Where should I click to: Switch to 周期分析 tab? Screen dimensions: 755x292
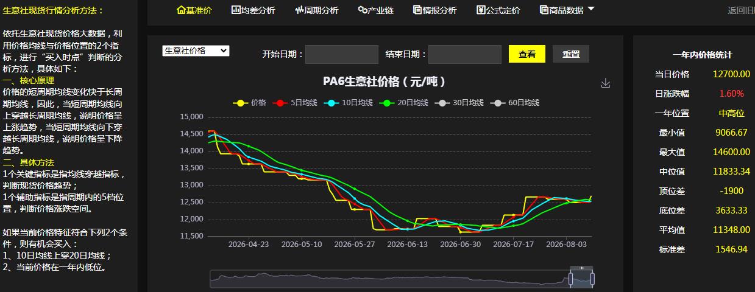[x=316, y=10]
